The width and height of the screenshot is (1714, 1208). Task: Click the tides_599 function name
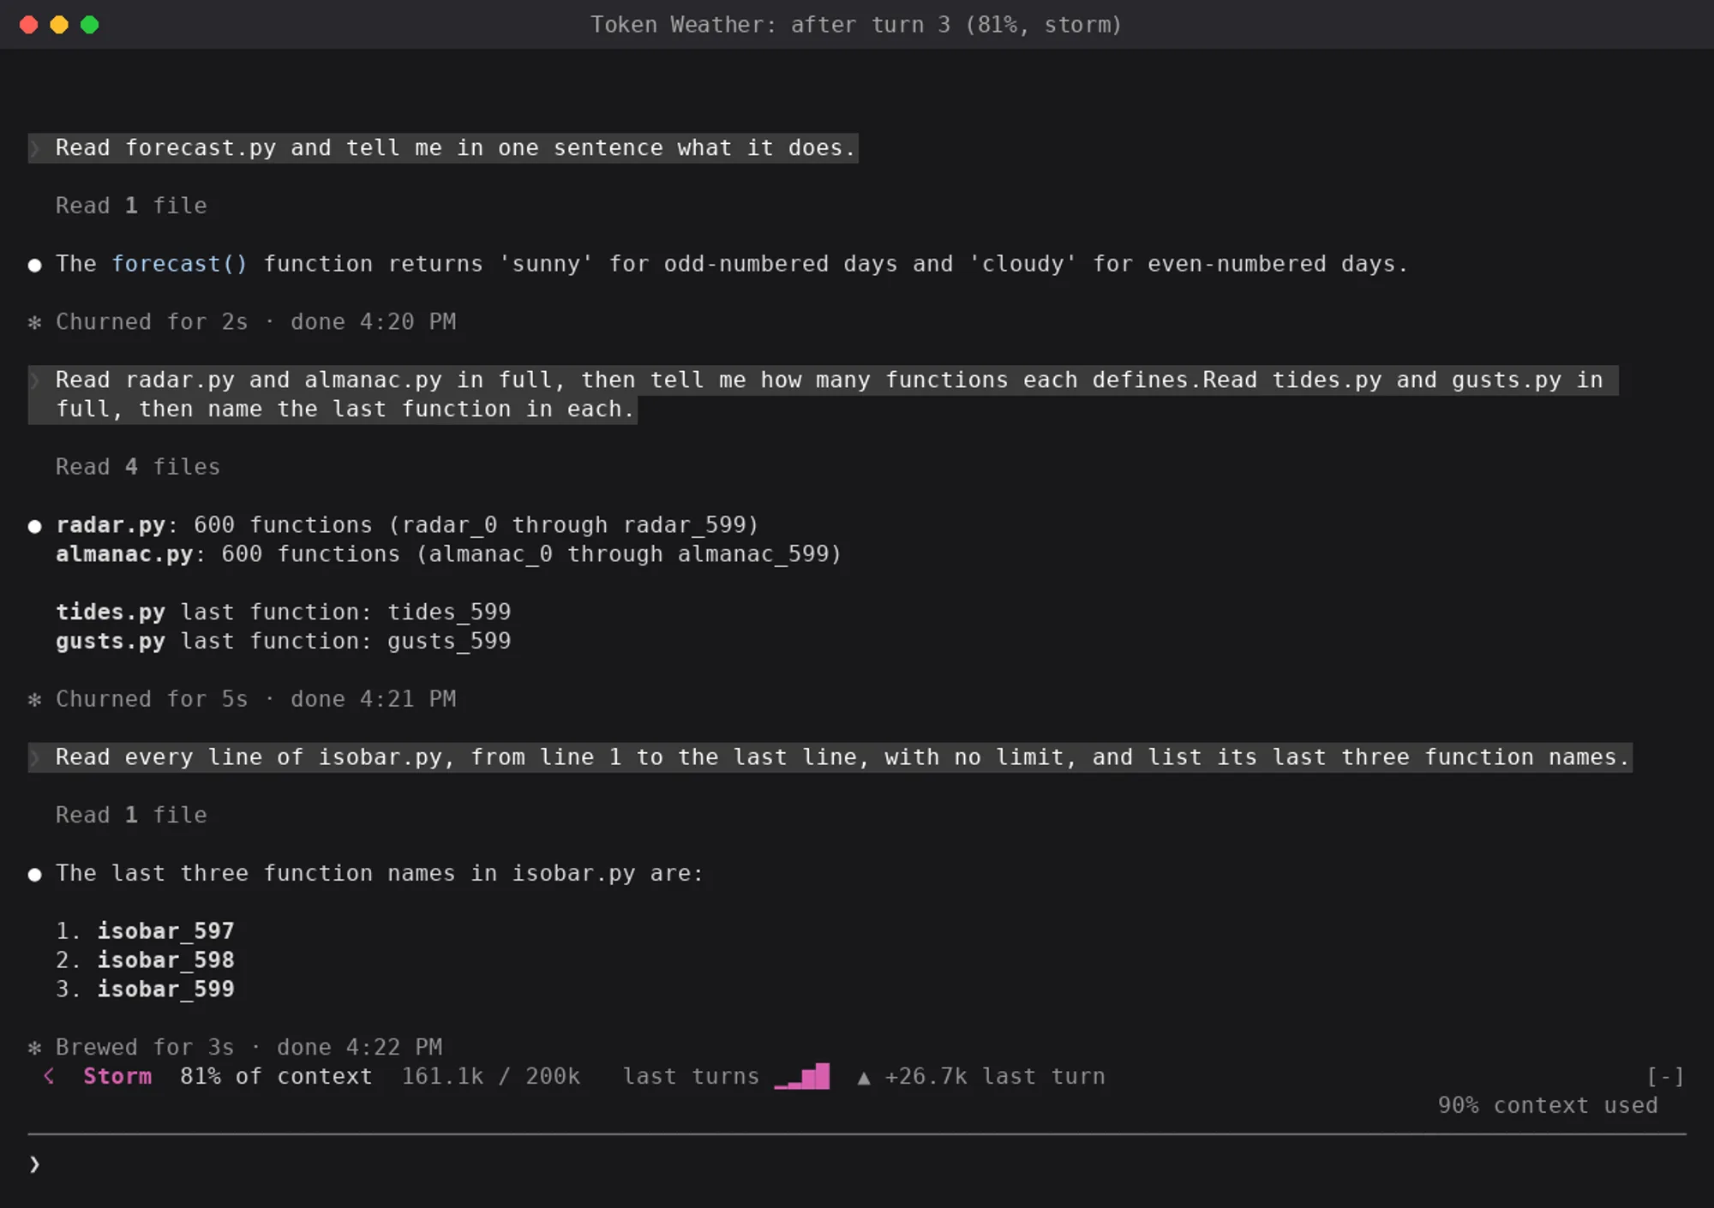pos(449,612)
